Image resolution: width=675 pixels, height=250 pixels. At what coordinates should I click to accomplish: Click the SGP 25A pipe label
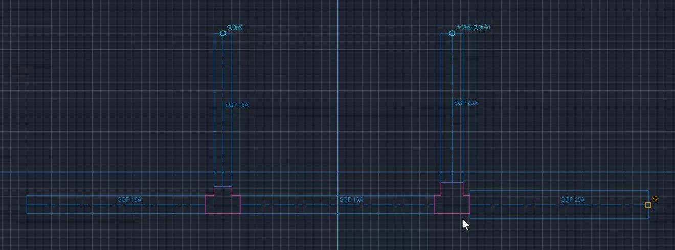pos(573,199)
